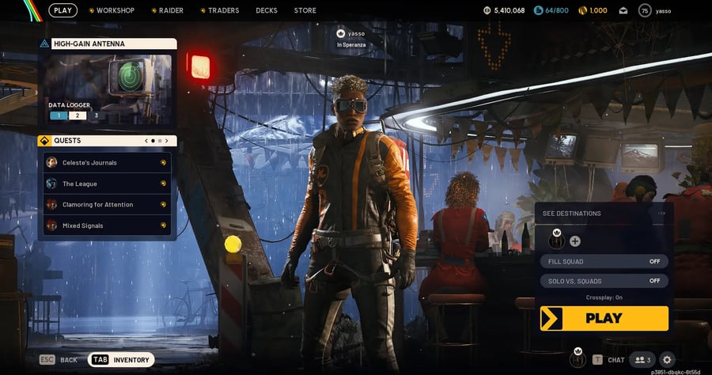This screenshot has height=375, width=712.
Task: Click the plus icon to invite squad member
Action: [575, 241]
